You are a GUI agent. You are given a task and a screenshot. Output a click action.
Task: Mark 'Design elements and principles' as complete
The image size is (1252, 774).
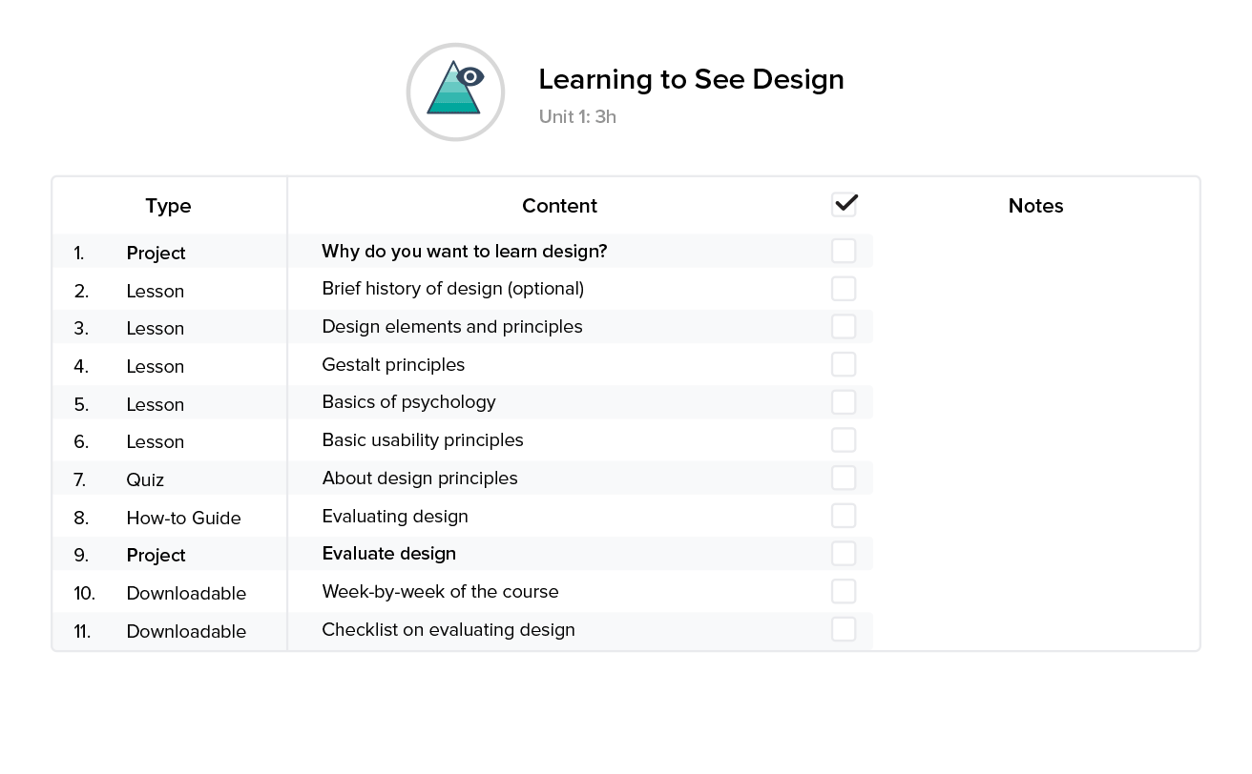[844, 326]
